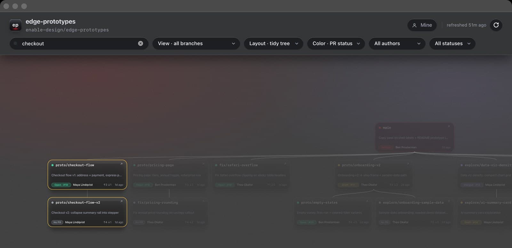Image resolution: width=512 pixels, height=248 pixels.
Task: Click Theo Okafor on fix/safari-overflow card
Action: pyautogui.click(x=245, y=185)
